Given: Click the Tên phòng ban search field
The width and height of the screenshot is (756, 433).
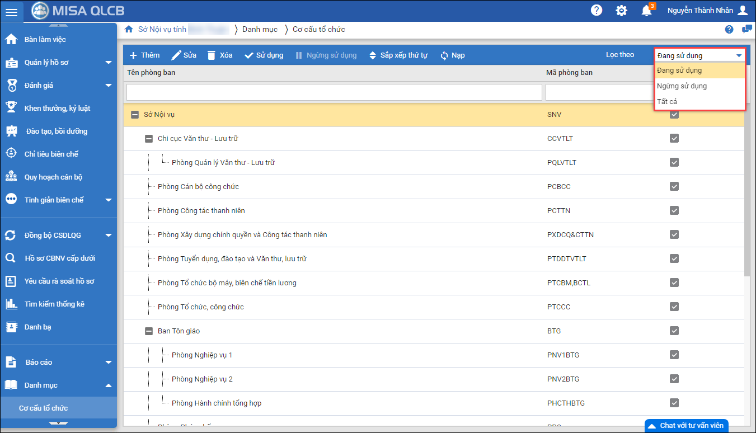Looking at the screenshot, I should pos(334,92).
